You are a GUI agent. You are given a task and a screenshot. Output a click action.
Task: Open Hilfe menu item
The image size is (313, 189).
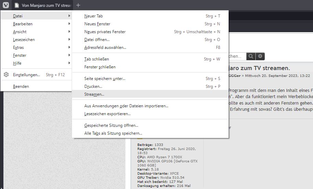pos(17,63)
